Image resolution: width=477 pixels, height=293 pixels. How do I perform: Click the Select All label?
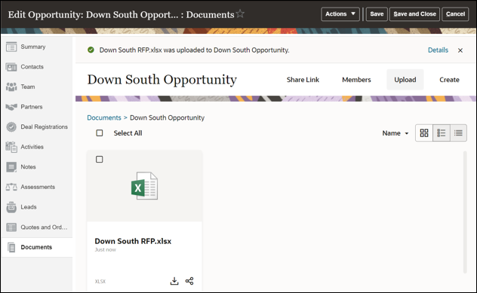pyautogui.click(x=128, y=133)
